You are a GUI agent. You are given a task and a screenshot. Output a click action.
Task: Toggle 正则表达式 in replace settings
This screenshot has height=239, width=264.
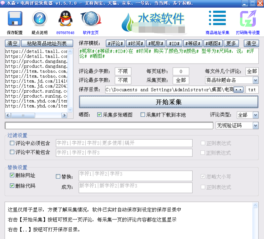203,187
